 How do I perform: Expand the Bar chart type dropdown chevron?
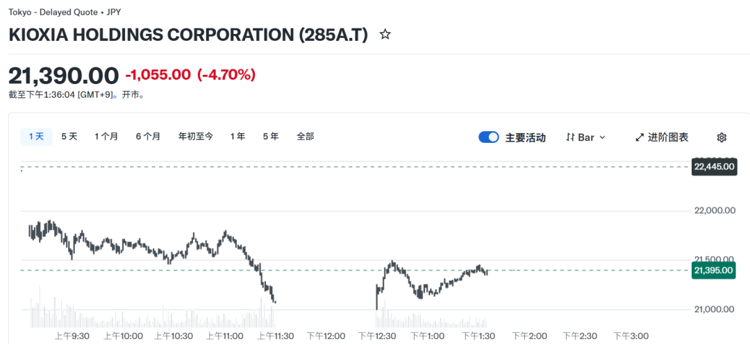click(602, 137)
